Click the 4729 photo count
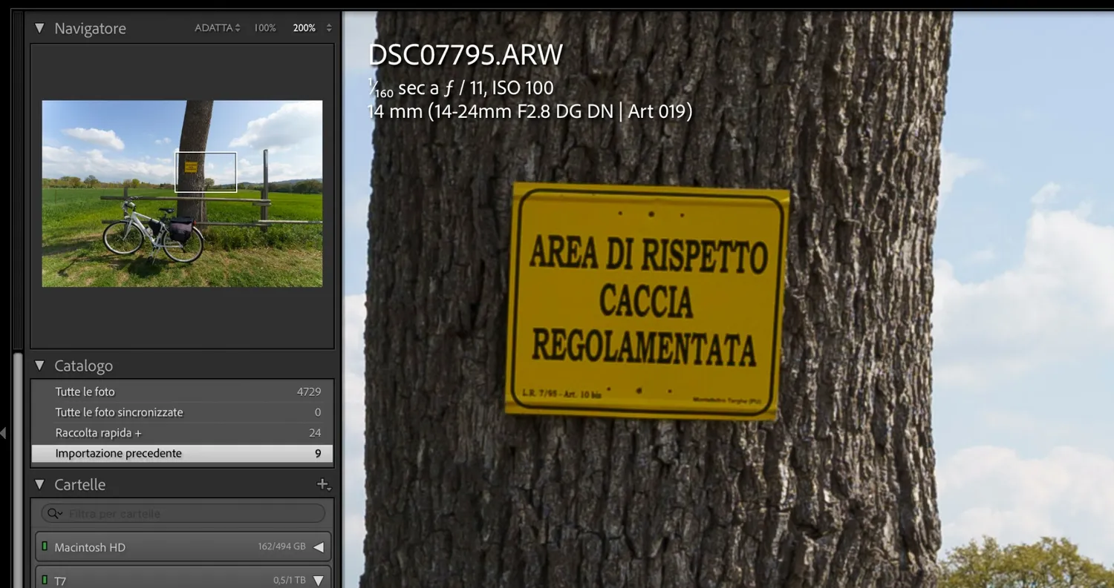Image resolution: width=1114 pixels, height=588 pixels. pyautogui.click(x=309, y=392)
